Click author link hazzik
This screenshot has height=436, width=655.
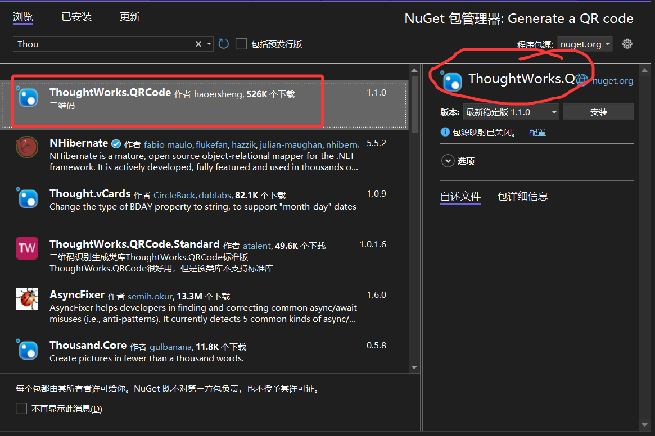click(243, 144)
